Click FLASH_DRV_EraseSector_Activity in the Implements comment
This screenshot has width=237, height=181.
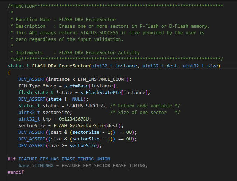click(x=99, y=52)
